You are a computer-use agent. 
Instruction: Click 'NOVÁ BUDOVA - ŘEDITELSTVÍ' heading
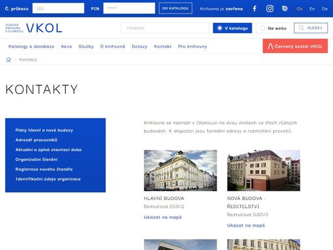(246, 202)
